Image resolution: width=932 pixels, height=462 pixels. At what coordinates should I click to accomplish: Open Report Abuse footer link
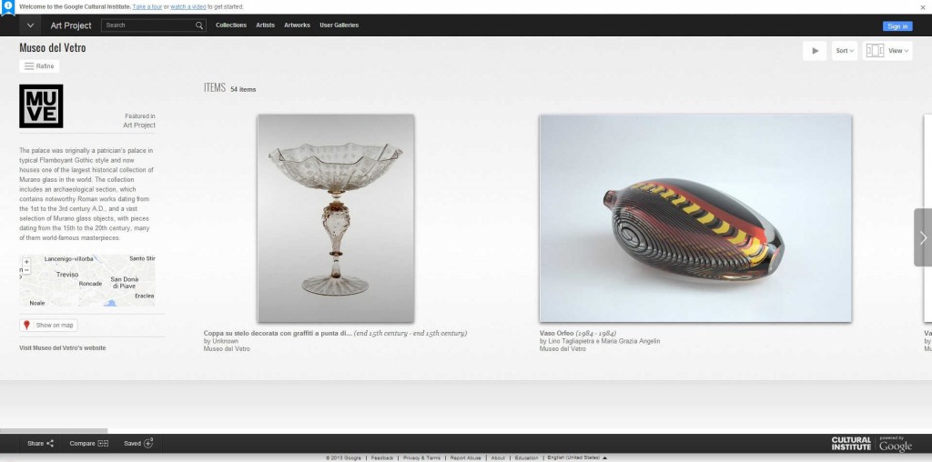point(465,457)
